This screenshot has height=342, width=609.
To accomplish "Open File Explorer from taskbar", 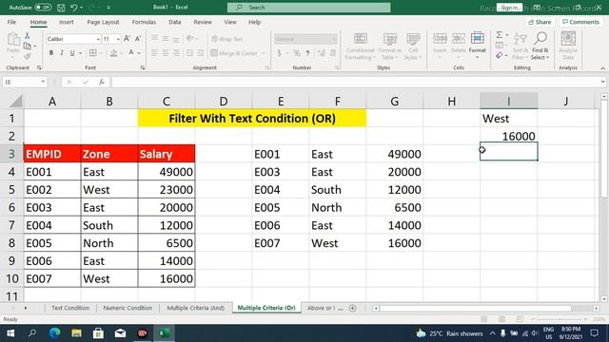I will (76, 333).
